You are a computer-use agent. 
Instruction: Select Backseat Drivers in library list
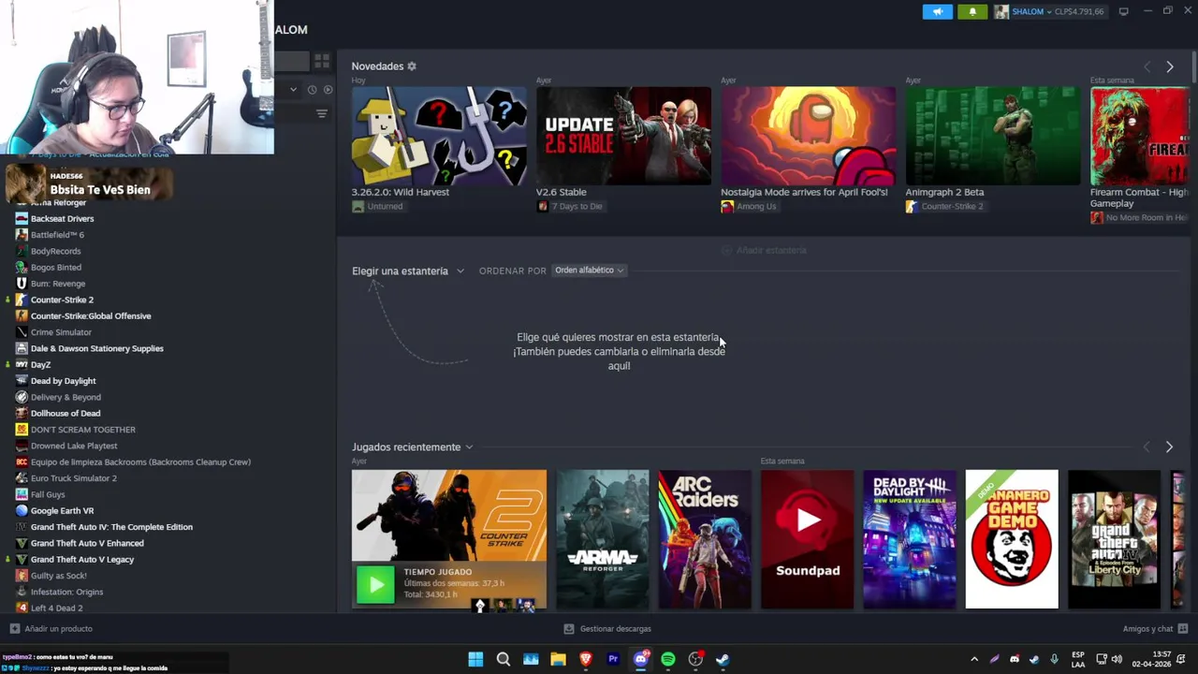point(62,218)
